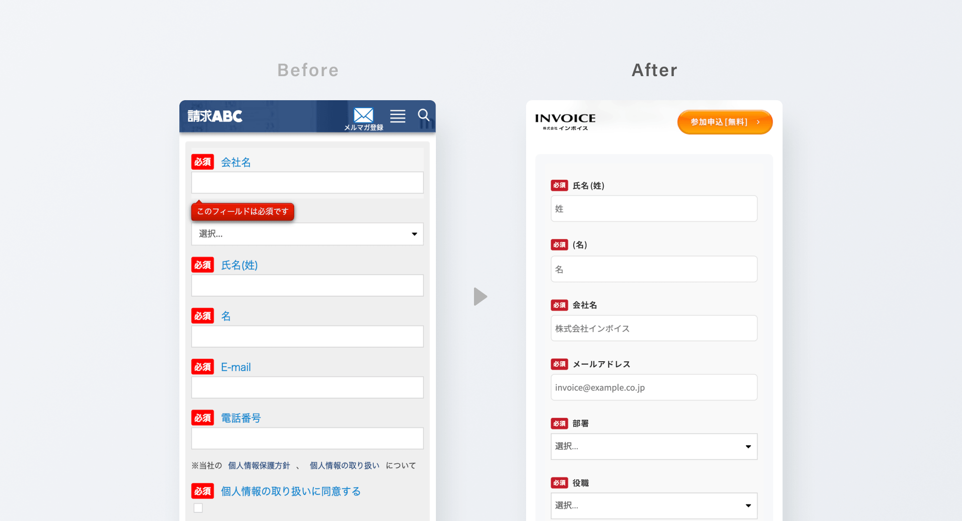Click the play arrow between Before and After

[x=480, y=297]
